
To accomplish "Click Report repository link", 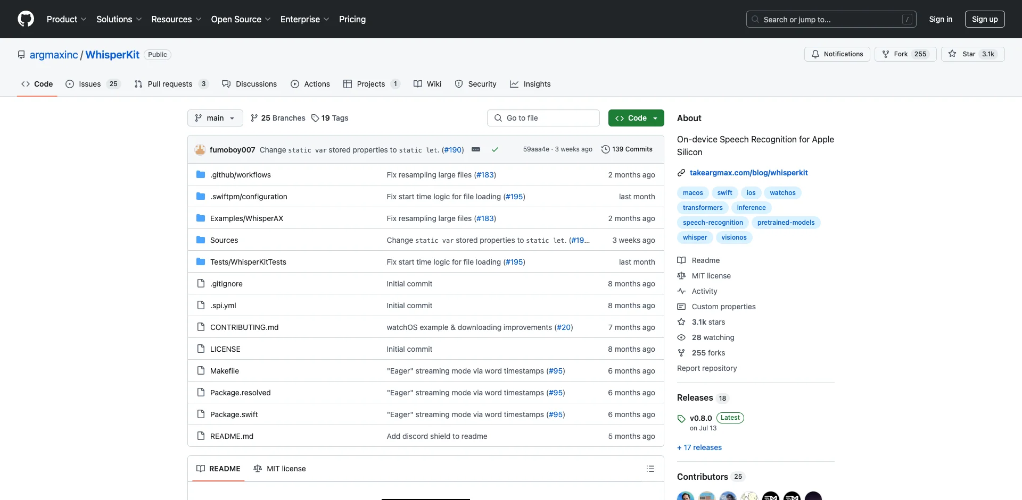I will click(x=707, y=368).
